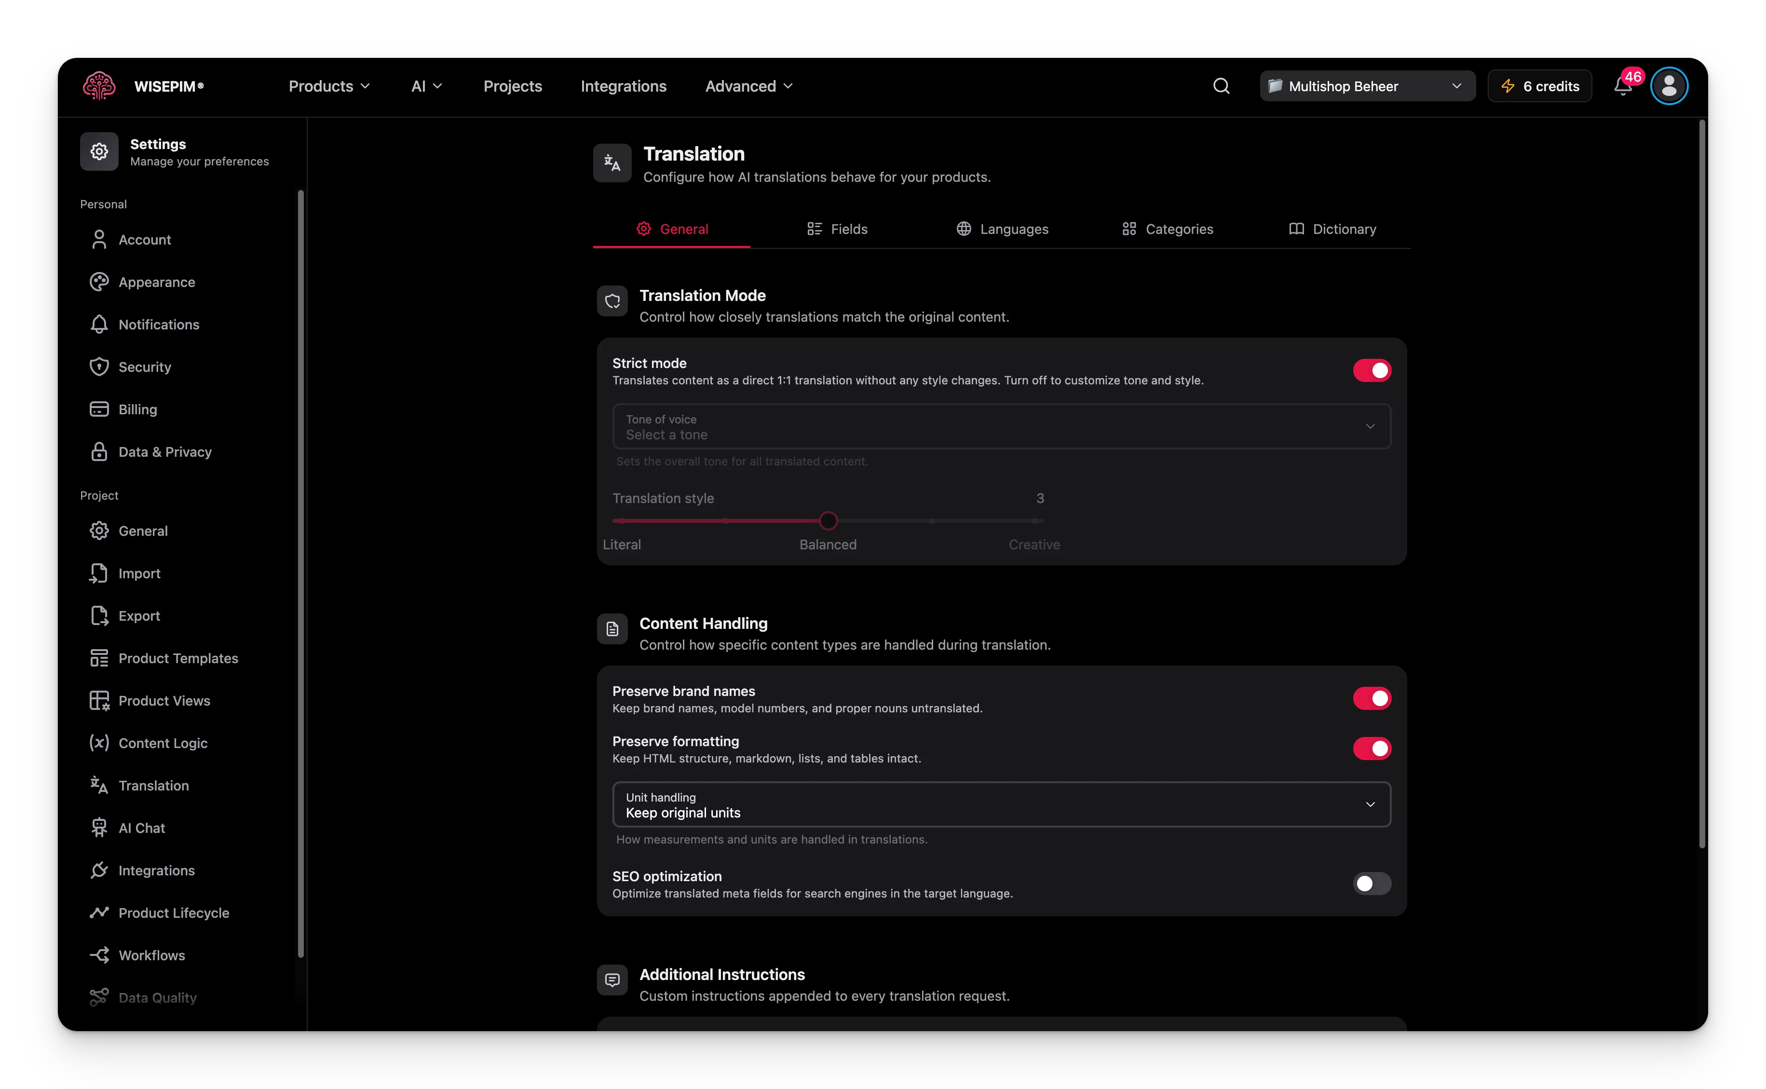
Task: Click the search magnifier icon
Action: click(x=1221, y=86)
